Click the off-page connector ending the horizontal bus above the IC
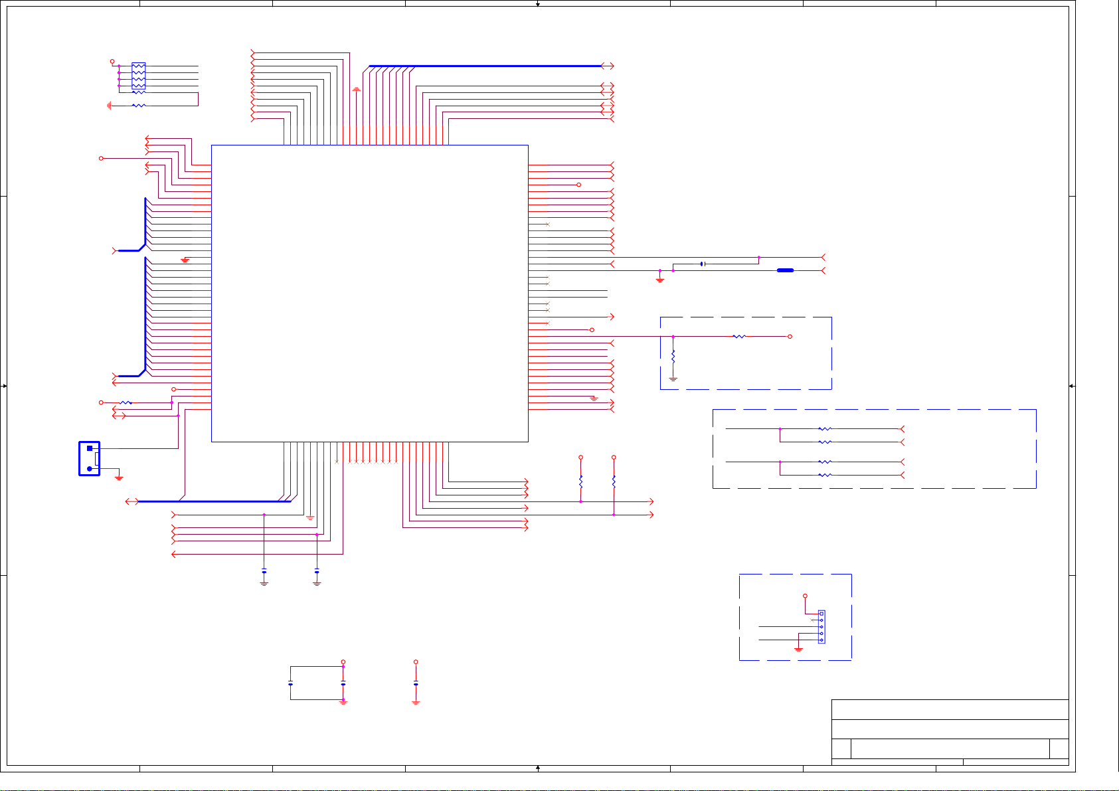Screen dimensions: 1119x791 click(x=607, y=66)
